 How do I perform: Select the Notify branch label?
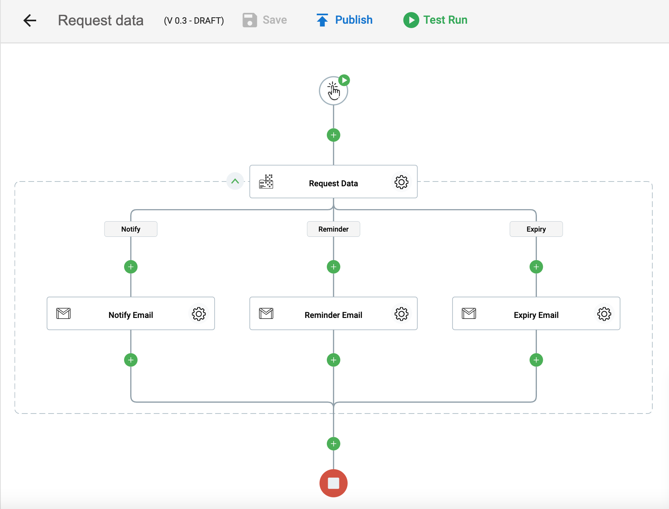[x=131, y=229]
